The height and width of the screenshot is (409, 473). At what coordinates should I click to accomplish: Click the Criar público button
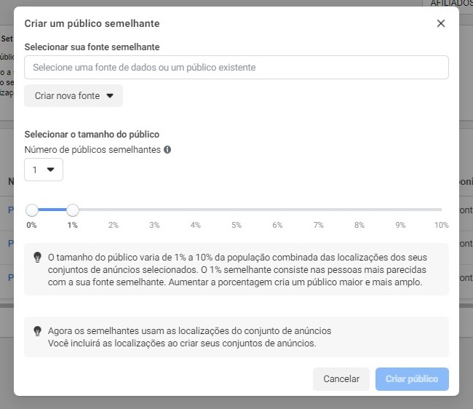coord(412,379)
